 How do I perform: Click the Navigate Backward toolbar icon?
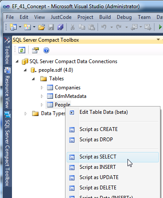click(x=134, y=27)
